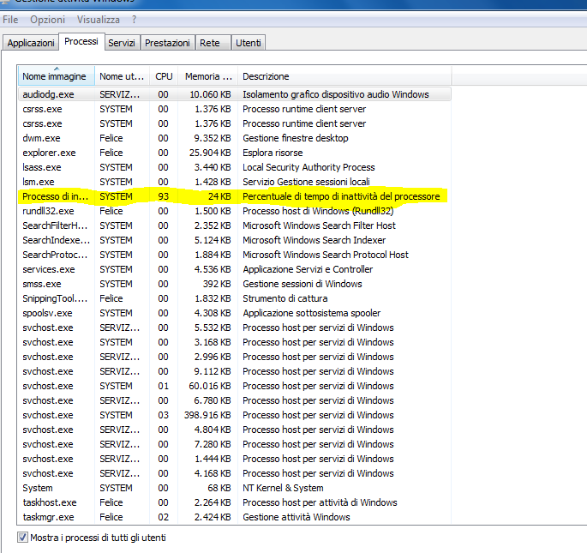Click description Microsoft Windows Search Indexer
The height and width of the screenshot is (553, 587).
click(x=314, y=240)
